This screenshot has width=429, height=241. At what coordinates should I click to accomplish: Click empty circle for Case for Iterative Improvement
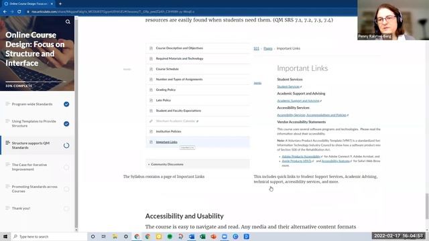pyautogui.click(x=66, y=167)
